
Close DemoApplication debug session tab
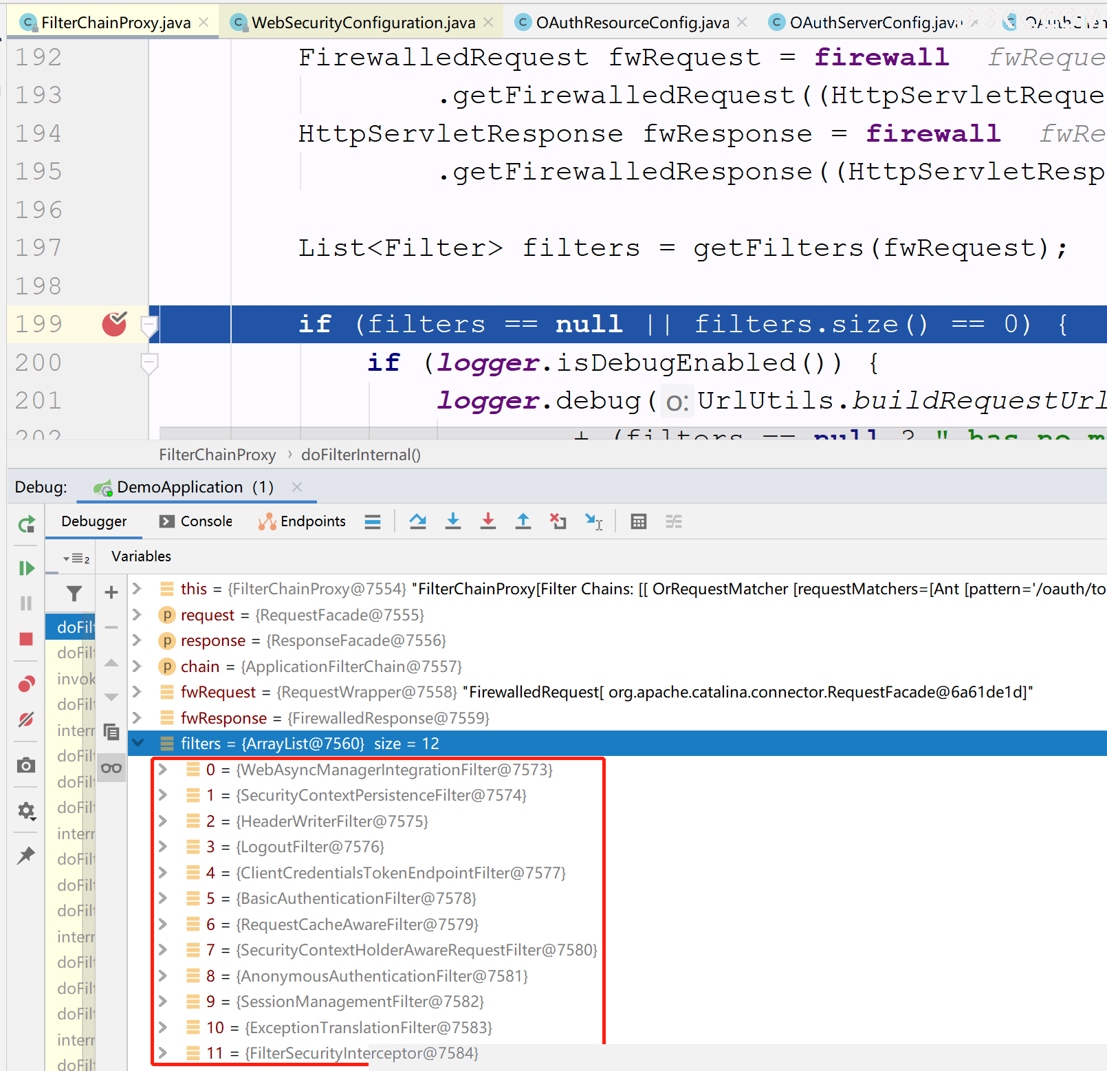tap(297, 487)
